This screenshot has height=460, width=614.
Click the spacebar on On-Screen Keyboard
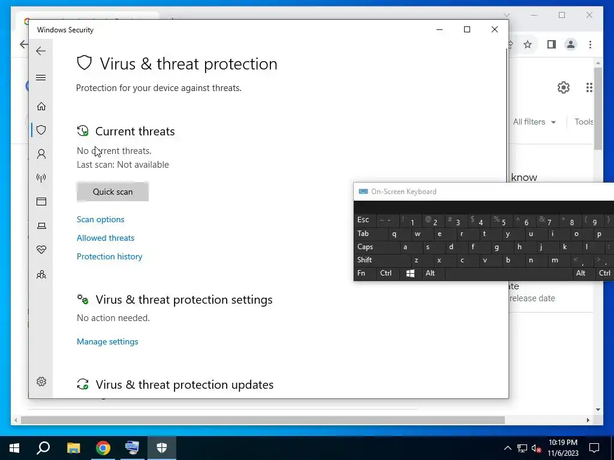(508, 273)
